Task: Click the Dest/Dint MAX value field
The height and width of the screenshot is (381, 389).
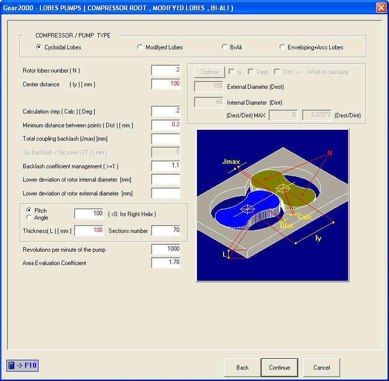Action: pos(283,115)
